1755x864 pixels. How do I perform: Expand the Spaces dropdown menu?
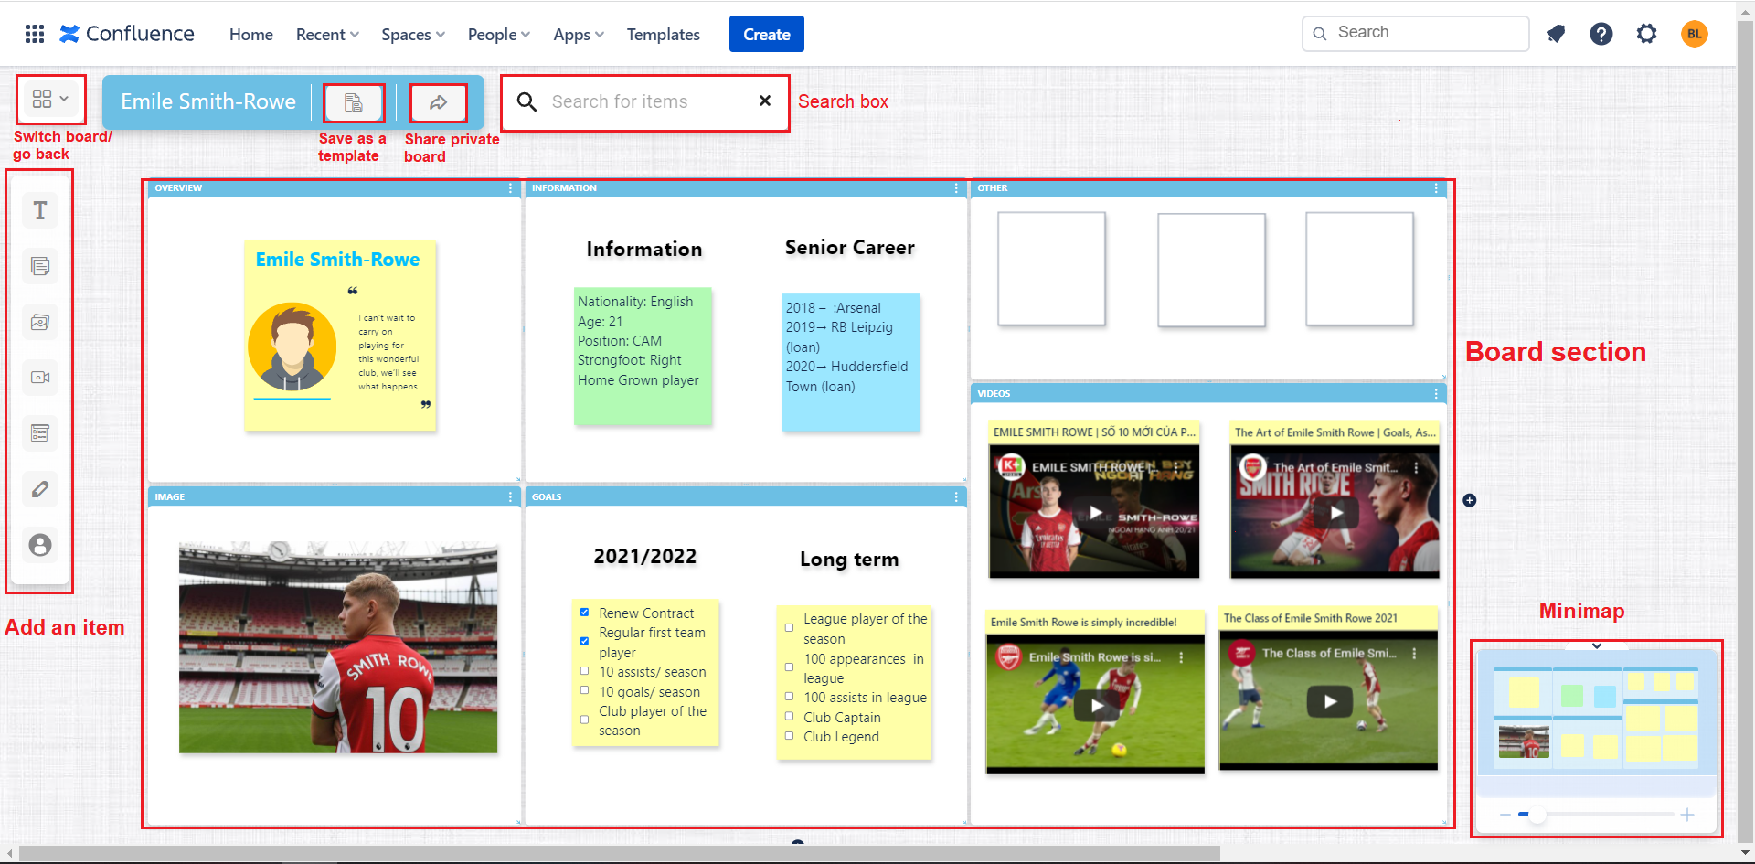click(x=413, y=35)
